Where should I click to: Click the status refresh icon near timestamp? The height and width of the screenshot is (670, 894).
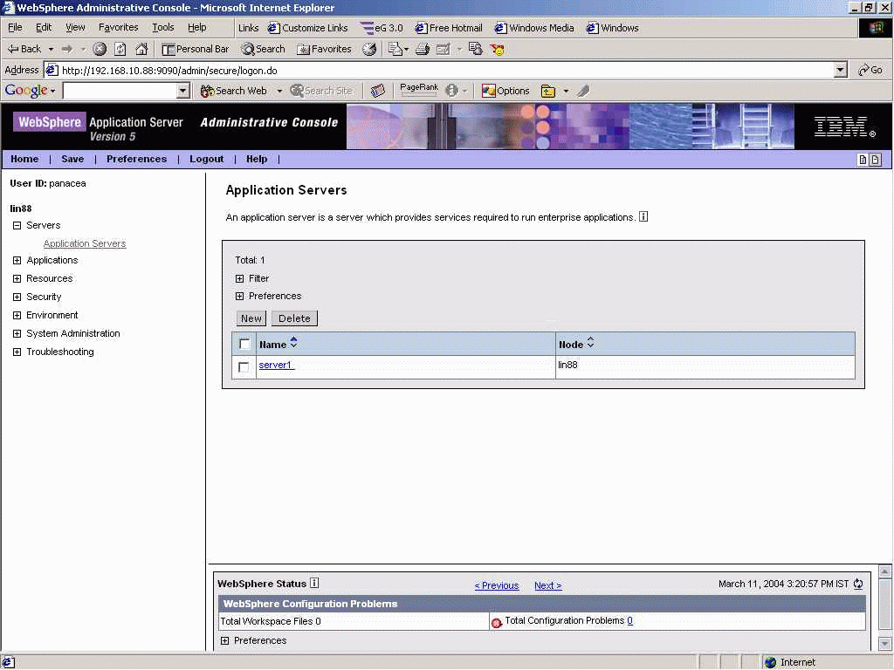click(858, 584)
